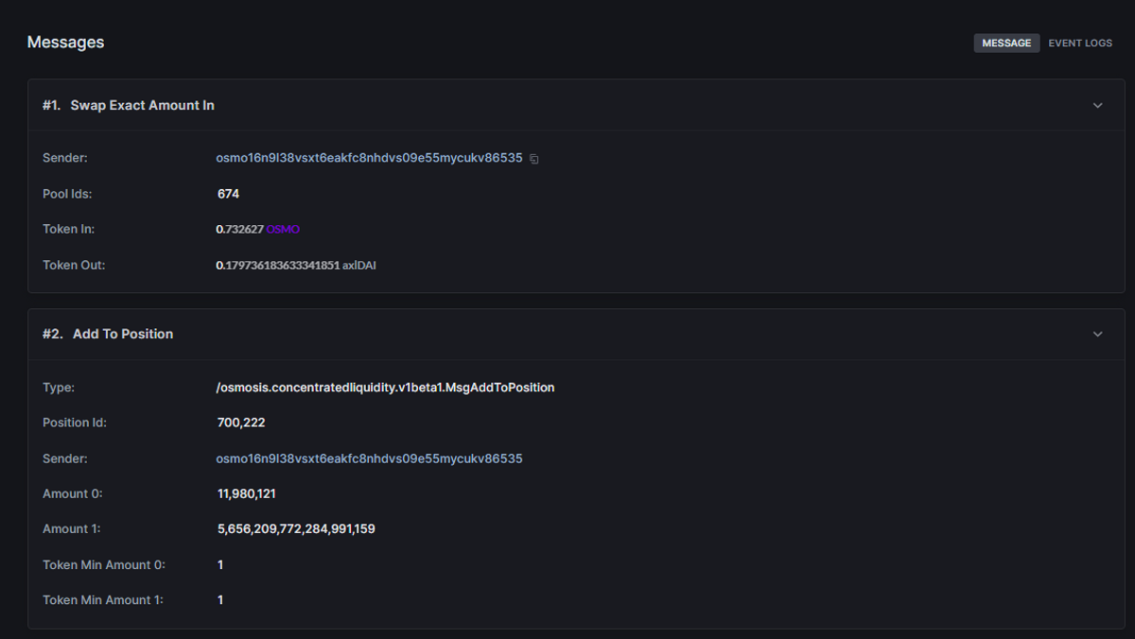The width and height of the screenshot is (1135, 639).
Task: Copy the sender address in Swap message
Action: (x=534, y=159)
